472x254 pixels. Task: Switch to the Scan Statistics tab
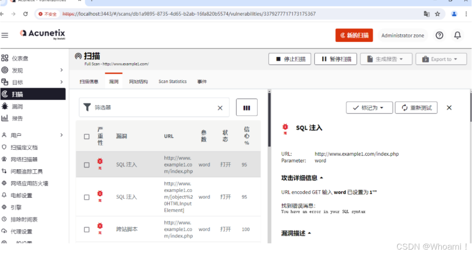[x=173, y=82]
